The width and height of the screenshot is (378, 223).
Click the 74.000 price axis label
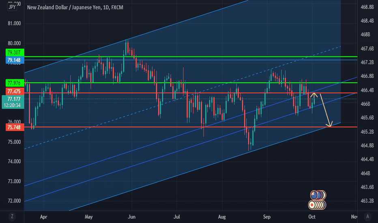click(x=14, y=161)
